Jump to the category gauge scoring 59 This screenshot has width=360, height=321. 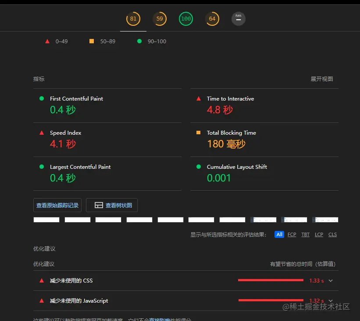(160, 19)
